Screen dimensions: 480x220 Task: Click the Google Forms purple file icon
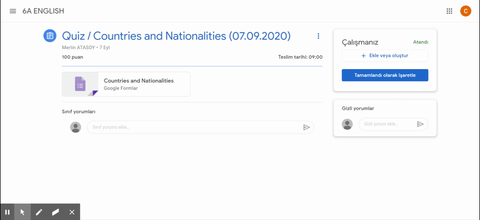coord(80,84)
